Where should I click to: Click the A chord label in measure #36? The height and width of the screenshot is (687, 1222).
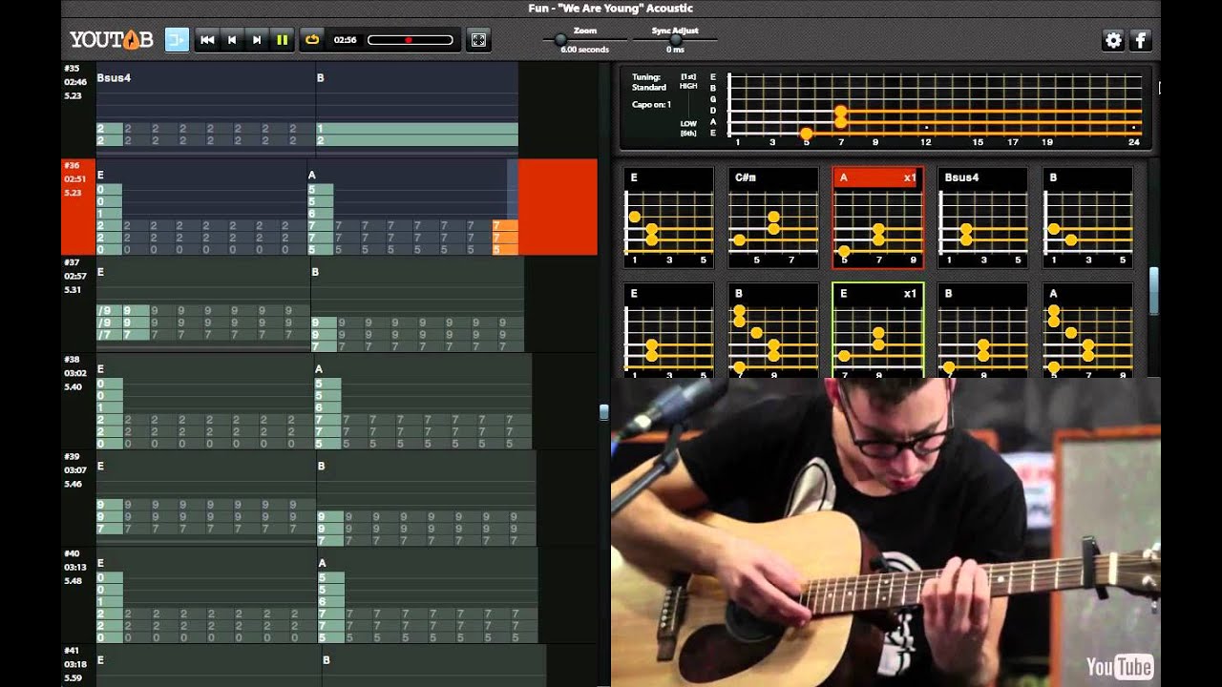(x=312, y=176)
